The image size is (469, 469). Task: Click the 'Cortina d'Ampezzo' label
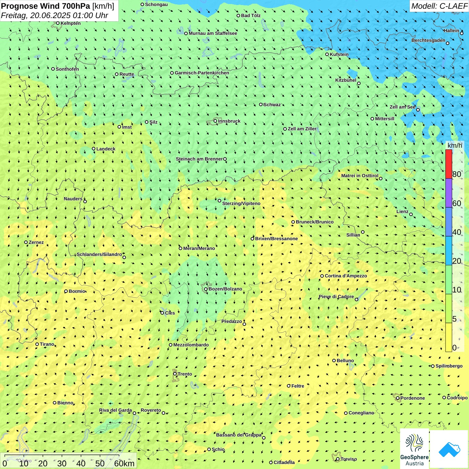pos(346,276)
